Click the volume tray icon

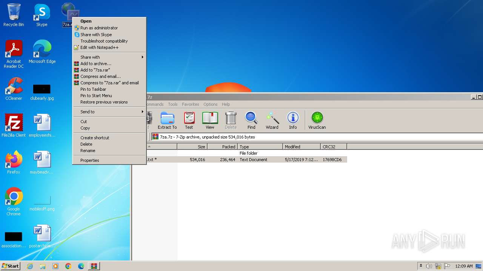point(429,266)
